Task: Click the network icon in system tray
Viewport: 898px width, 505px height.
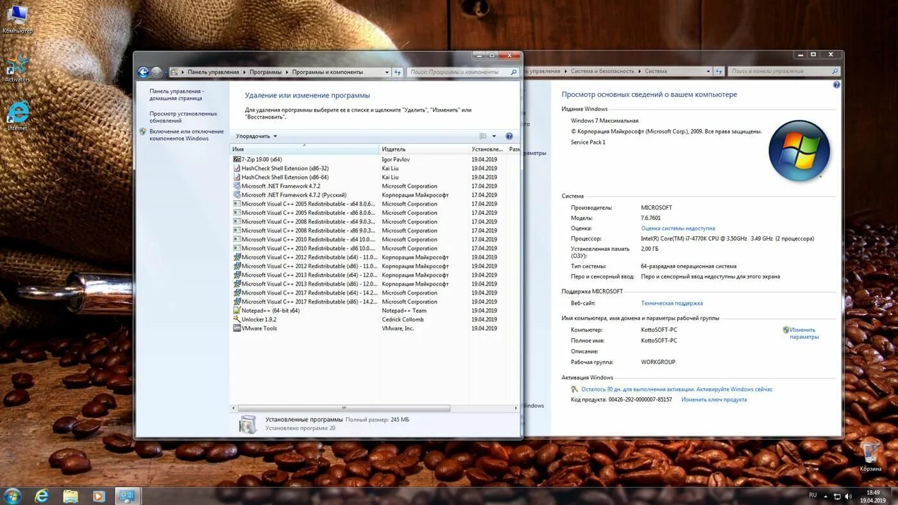Action: pyautogui.click(x=837, y=496)
